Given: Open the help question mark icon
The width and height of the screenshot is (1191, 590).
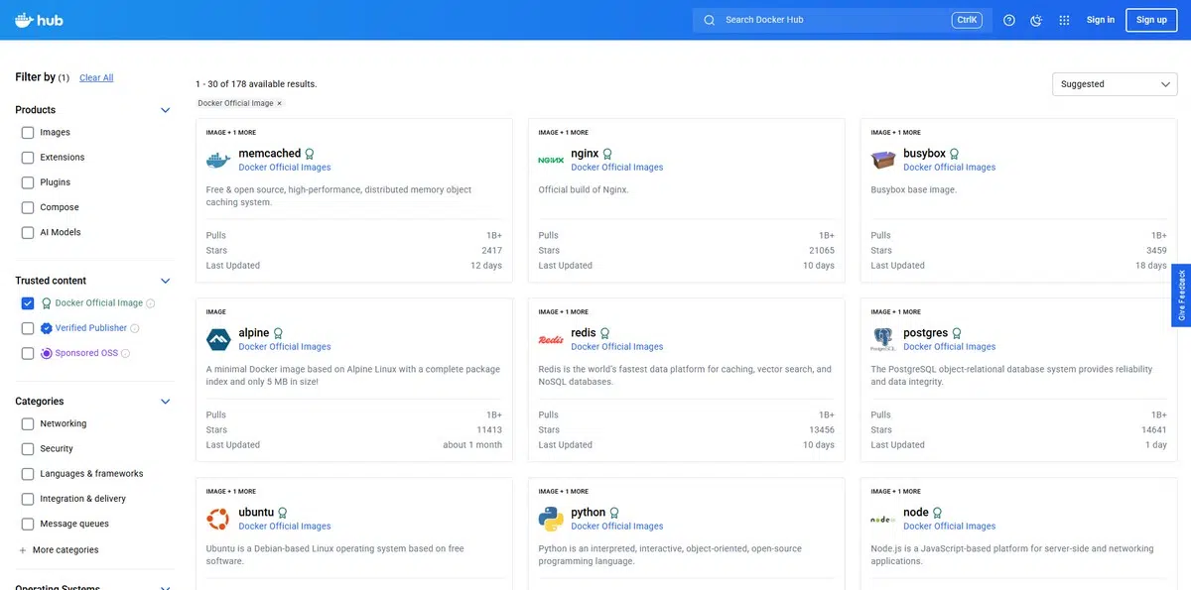Looking at the screenshot, I should click(x=1009, y=20).
